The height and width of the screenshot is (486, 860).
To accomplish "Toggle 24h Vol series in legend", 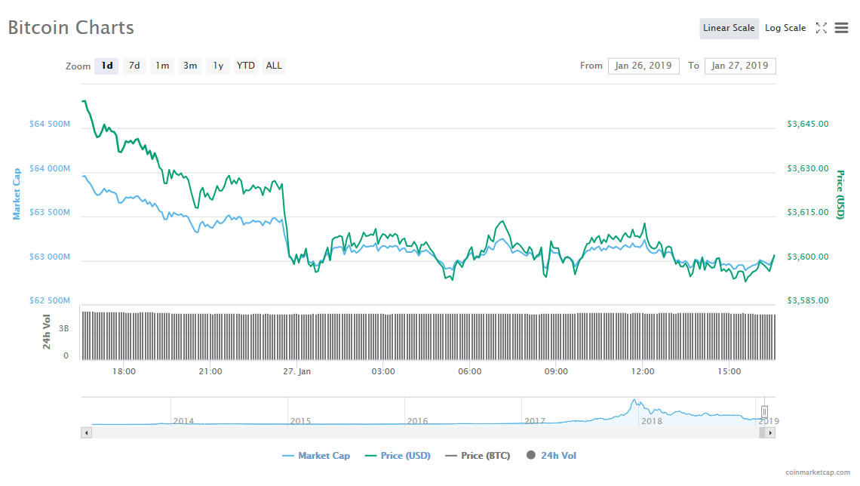I will [x=551, y=456].
